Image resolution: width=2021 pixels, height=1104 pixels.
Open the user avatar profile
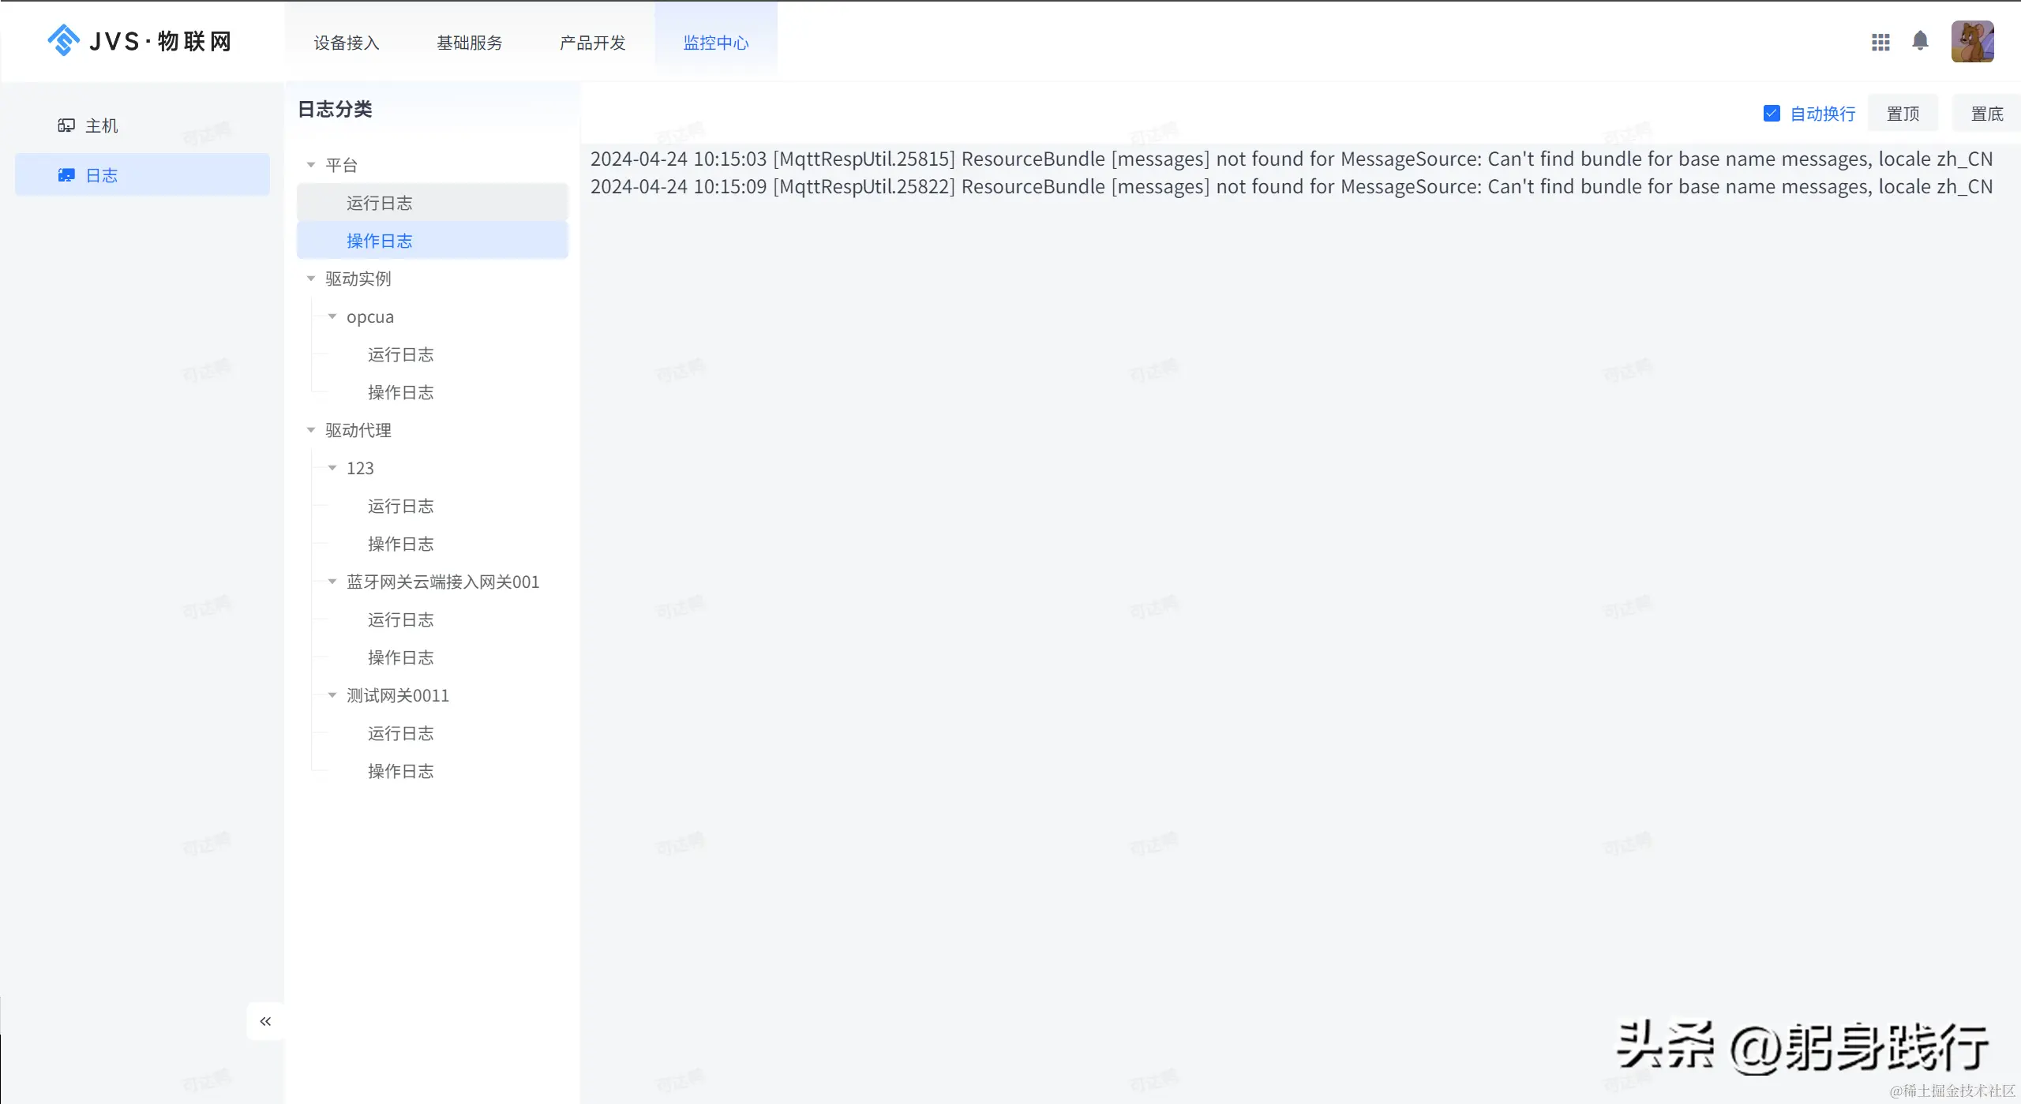pos(1972,42)
